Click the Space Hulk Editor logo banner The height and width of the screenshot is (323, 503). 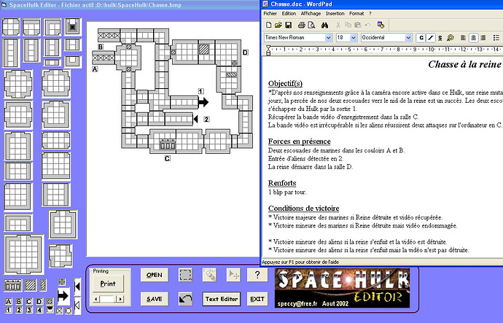point(343,288)
